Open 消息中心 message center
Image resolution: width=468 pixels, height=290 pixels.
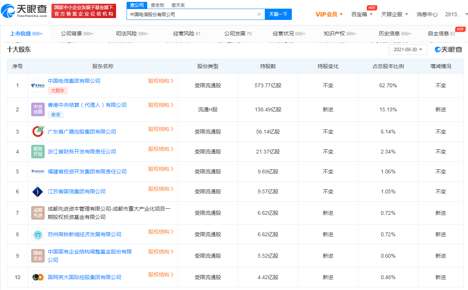[427, 14]
